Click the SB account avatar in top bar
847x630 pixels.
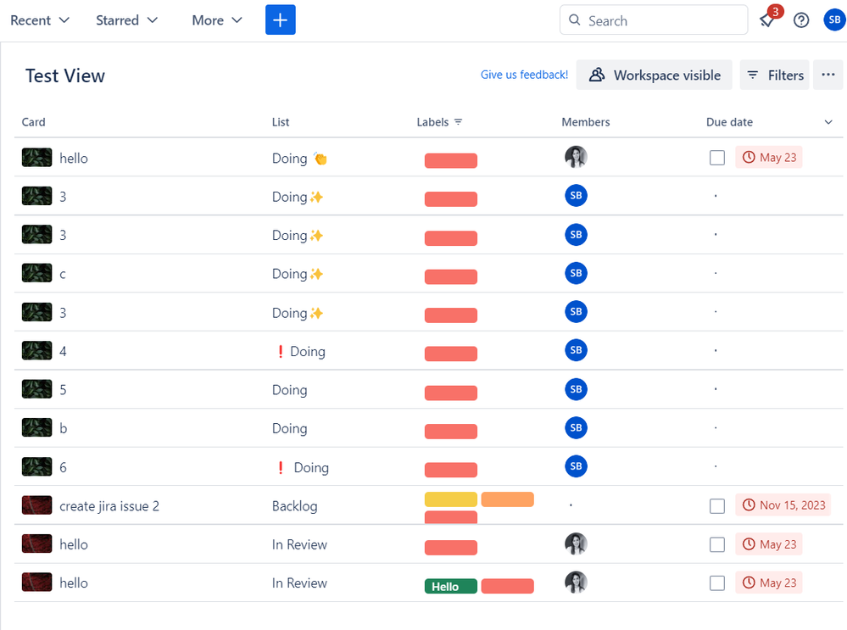(x=834, y=20)
